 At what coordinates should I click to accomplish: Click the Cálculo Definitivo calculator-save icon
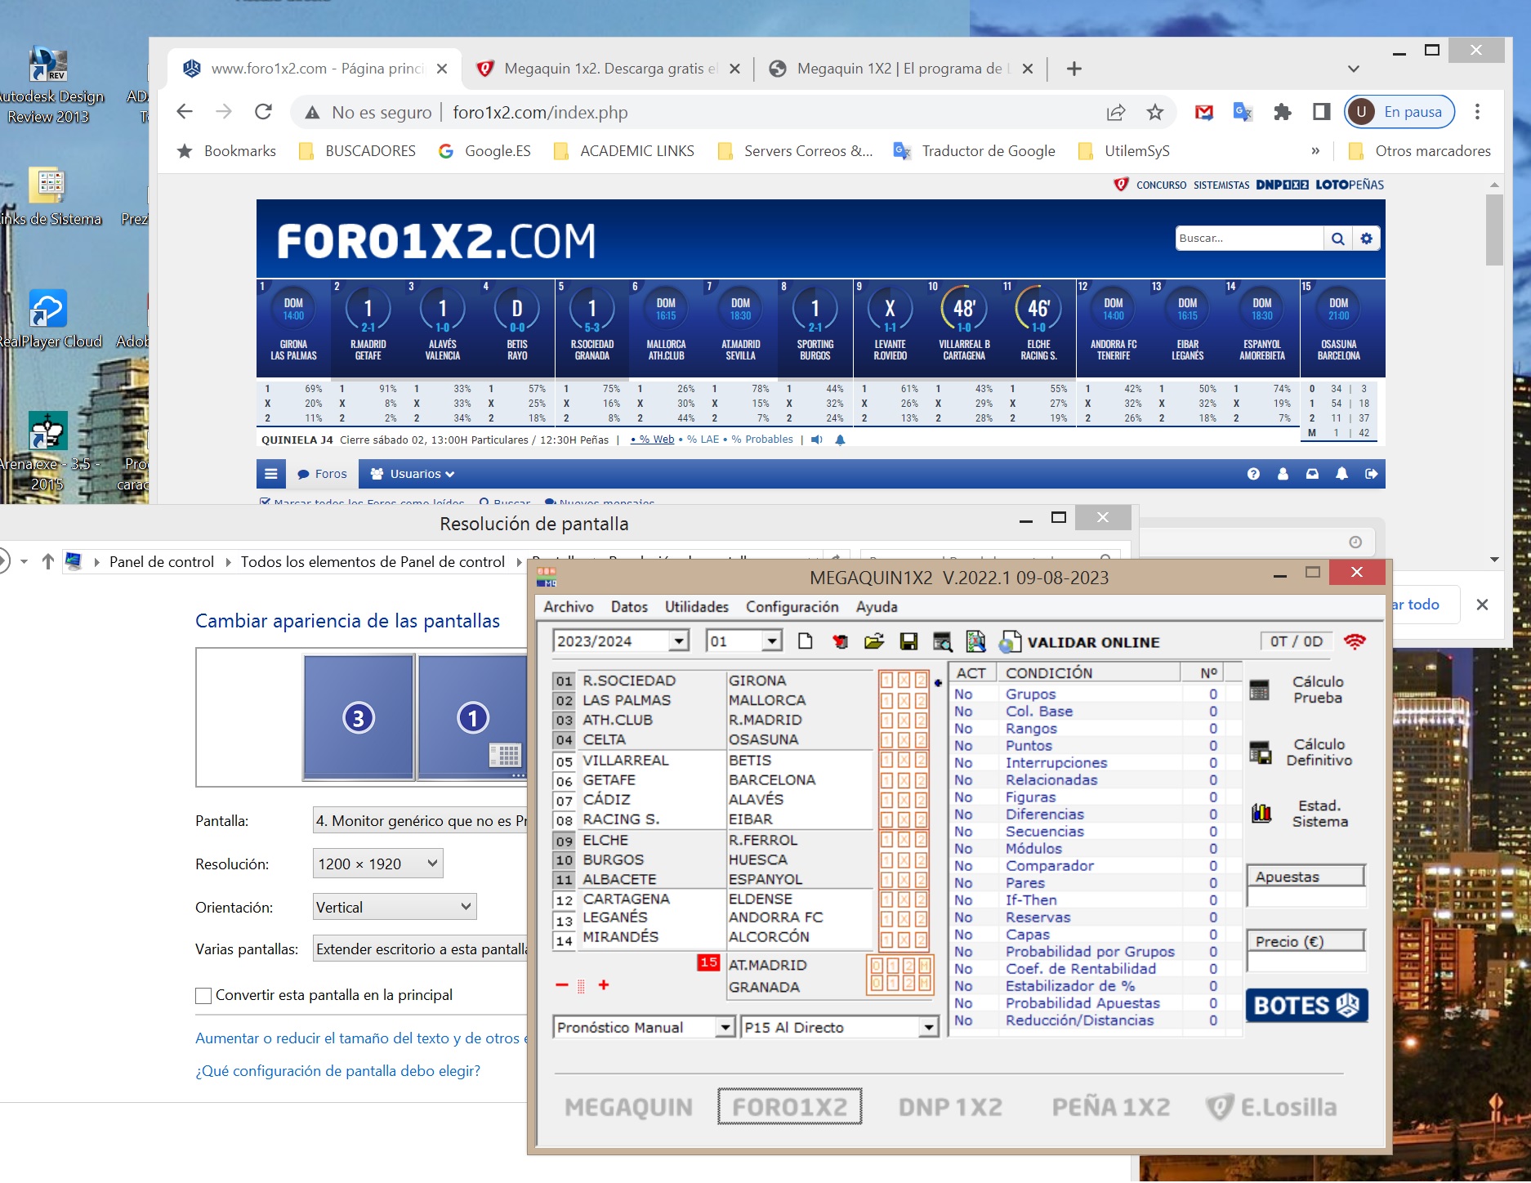(1261, 752)
